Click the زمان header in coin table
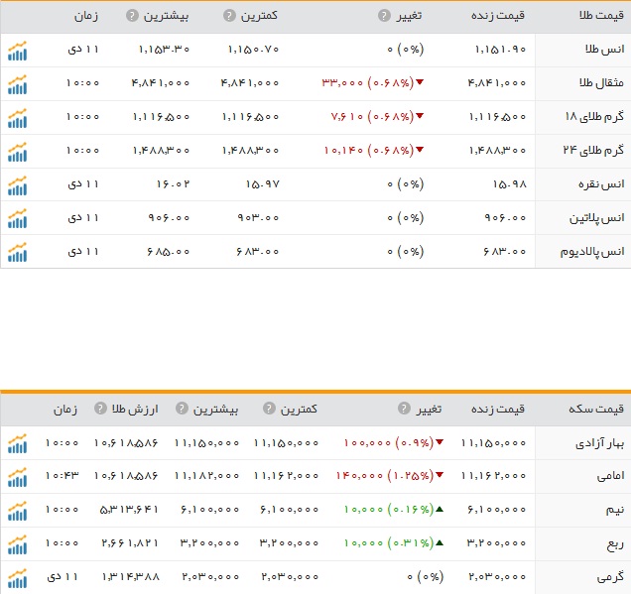Screen dimensions: 631x594 [65, 409]
